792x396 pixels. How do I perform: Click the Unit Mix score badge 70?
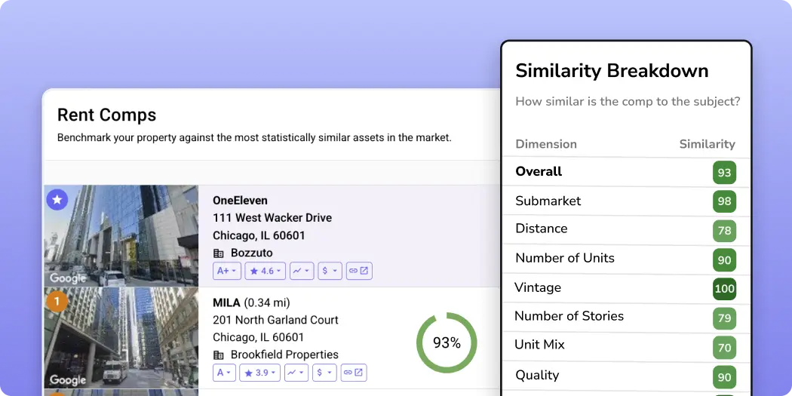click(x=724, y=348)
